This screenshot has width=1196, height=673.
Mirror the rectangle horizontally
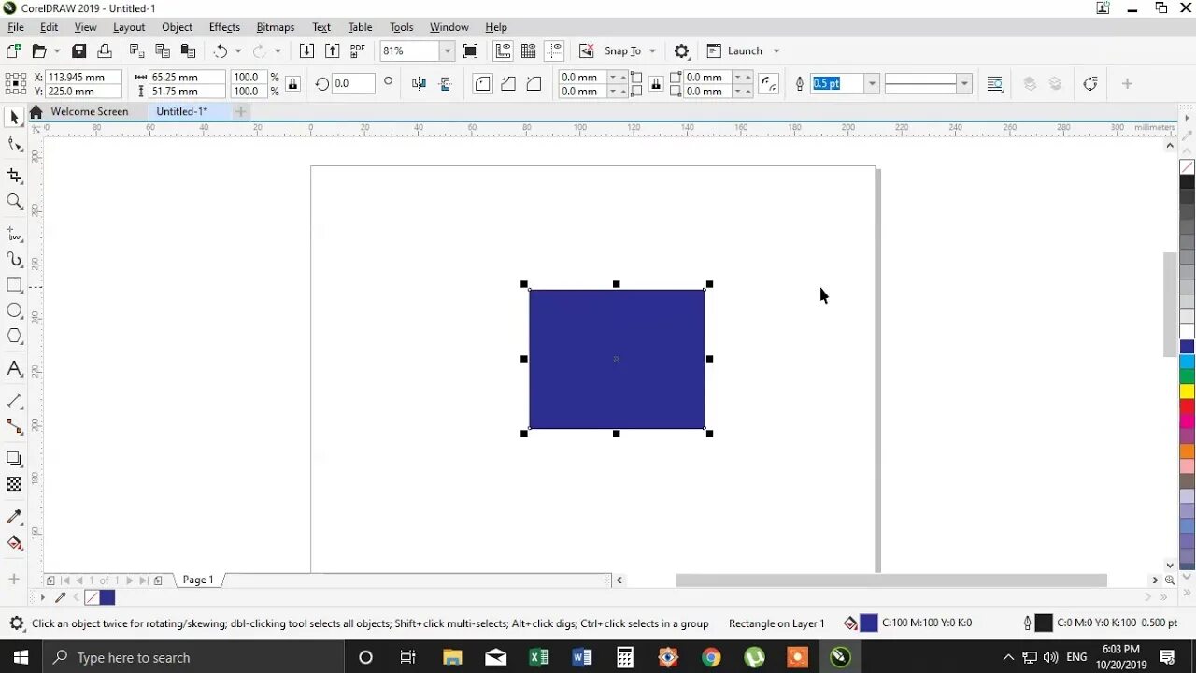(x=419, y=84)
